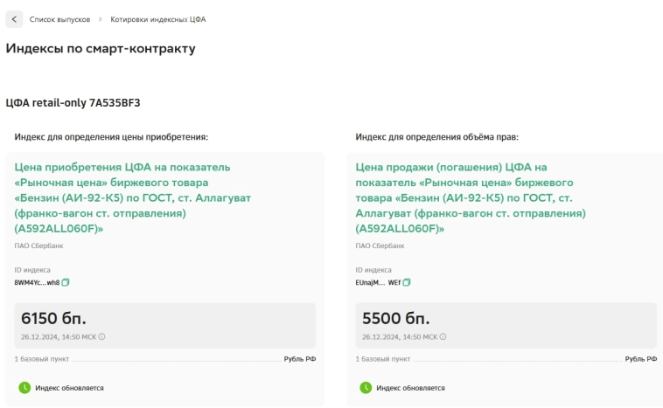Click the ID text EUnajM... WEf
The width and height of the screenshot is (663, 408).
378,282
